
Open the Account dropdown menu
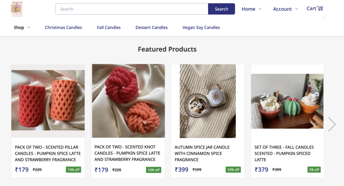click(x=285, y=9)
